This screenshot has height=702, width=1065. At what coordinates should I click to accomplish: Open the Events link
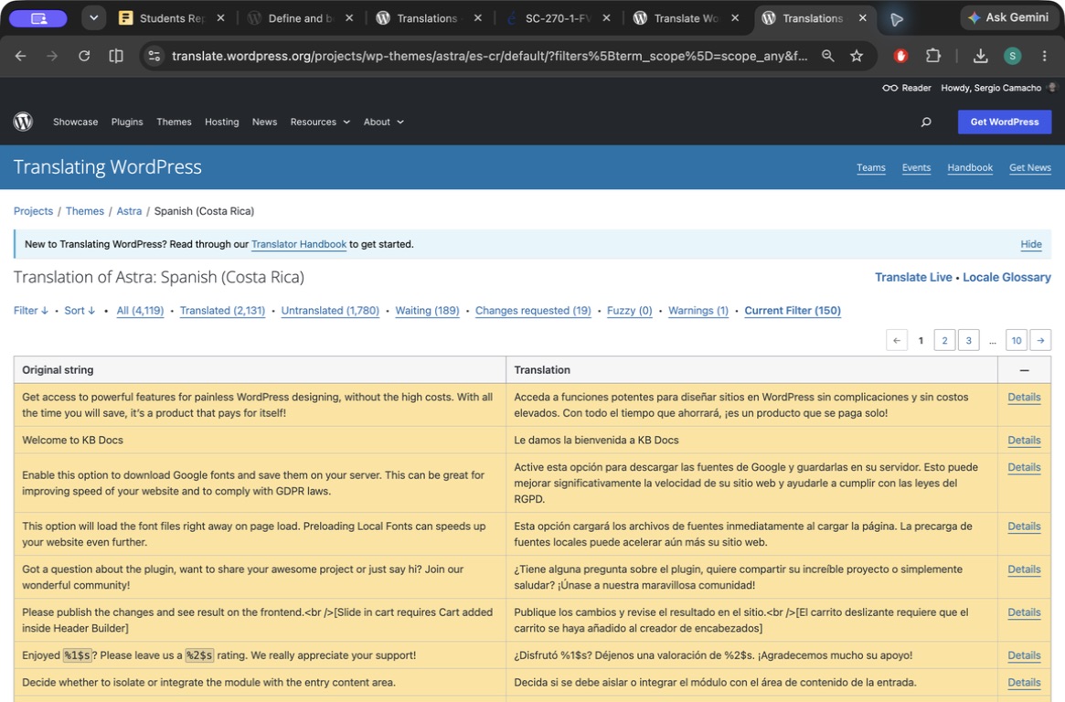pos(916,167)
